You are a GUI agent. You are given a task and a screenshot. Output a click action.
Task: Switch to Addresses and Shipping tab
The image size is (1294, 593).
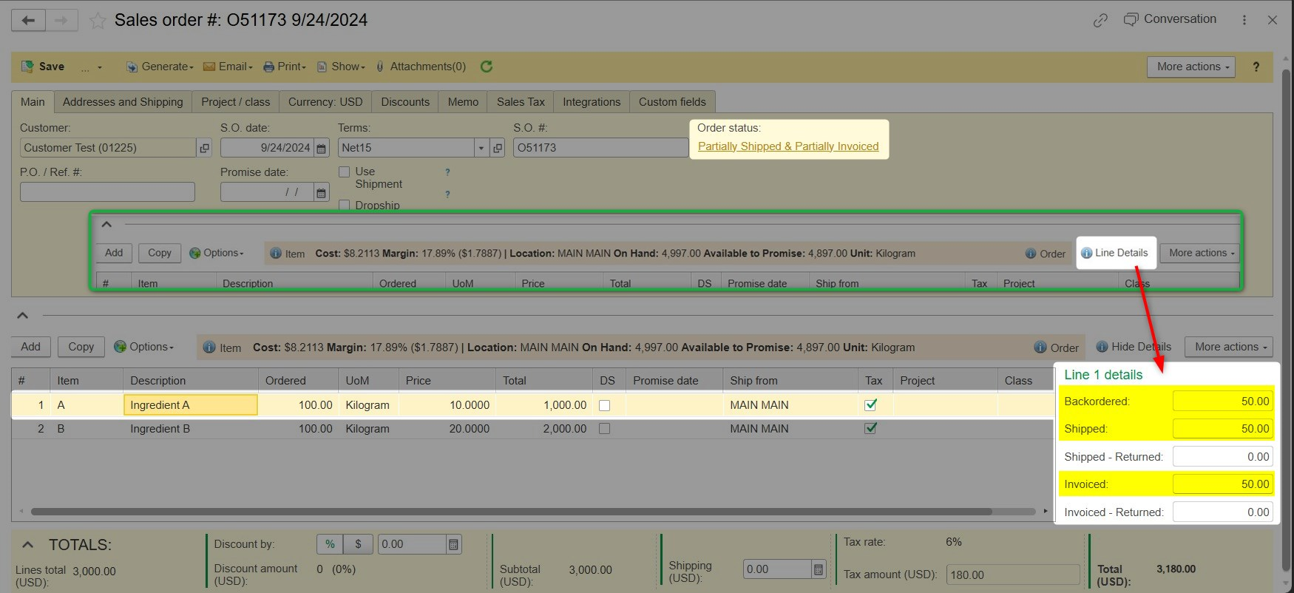tap(123, 102)
